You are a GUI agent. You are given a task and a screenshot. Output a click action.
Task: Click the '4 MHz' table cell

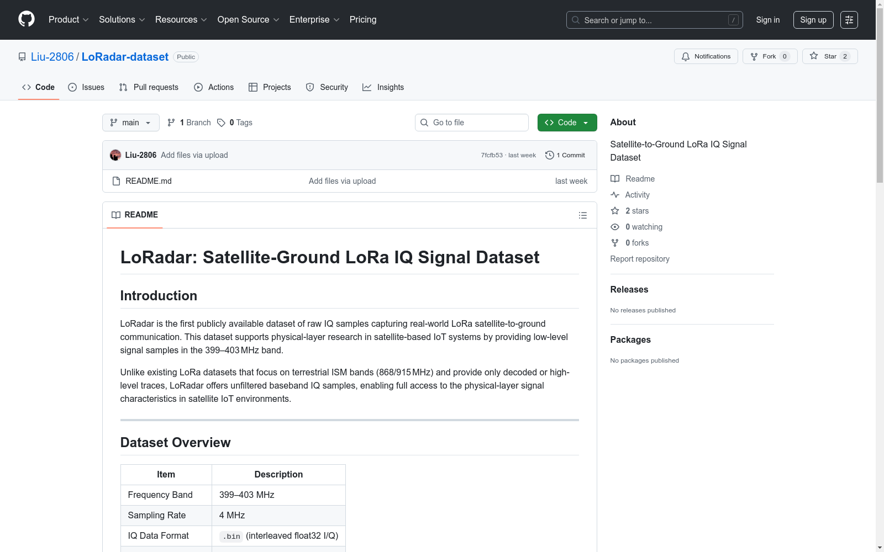click(x=279, y=516)
